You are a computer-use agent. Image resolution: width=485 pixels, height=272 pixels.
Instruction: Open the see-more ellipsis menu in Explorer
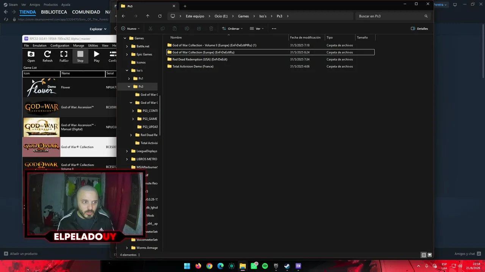(x=274, y=29)
